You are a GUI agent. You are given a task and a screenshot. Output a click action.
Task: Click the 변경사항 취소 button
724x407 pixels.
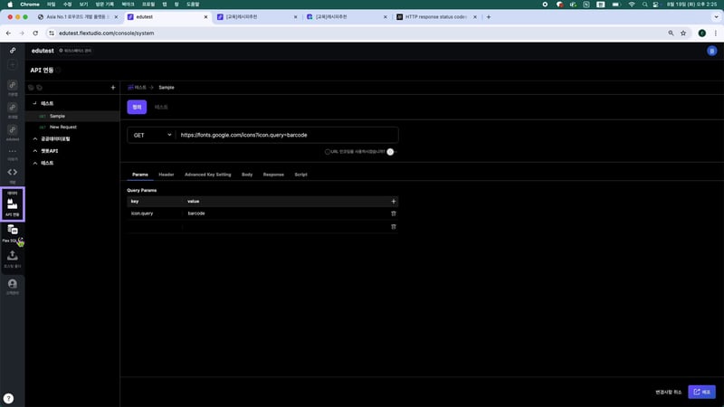(669, 392)
